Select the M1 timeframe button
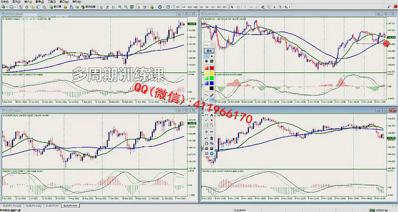The image size is (398, 212). 178,7
